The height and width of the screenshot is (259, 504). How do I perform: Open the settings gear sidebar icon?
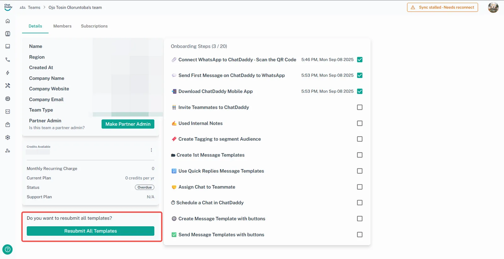pyautogui.click(x=8, y=138)
